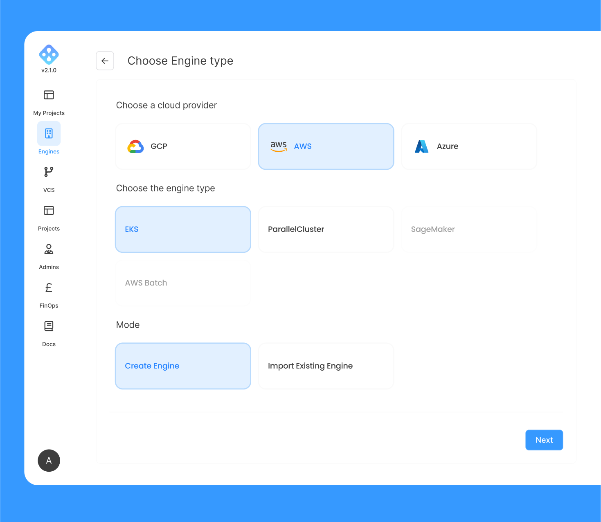Click the aws logo on card

click(279, 146)
